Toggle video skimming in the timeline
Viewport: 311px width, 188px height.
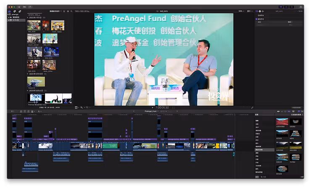(x=278, y=111)
